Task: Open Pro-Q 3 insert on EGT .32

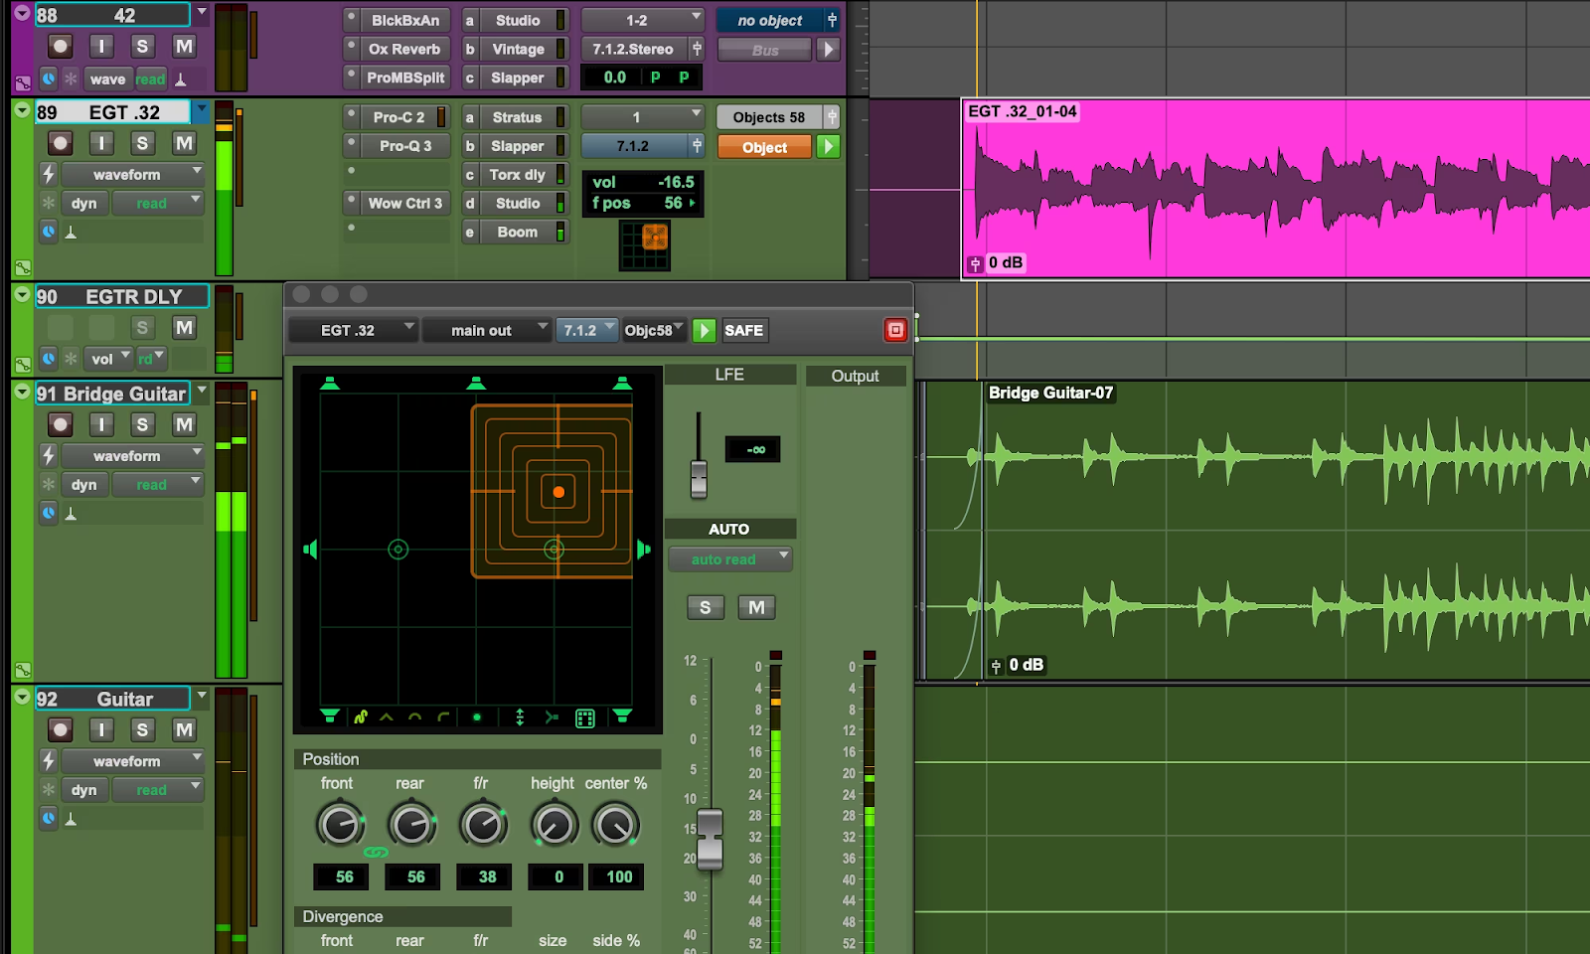Action: [x=404, y=146]
